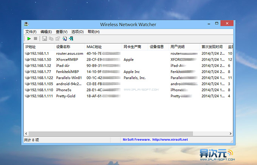Click the horizontal scrollbar thumb
Image resolution: width=257 pixels, height=165 pixels.
click(111, 134)
